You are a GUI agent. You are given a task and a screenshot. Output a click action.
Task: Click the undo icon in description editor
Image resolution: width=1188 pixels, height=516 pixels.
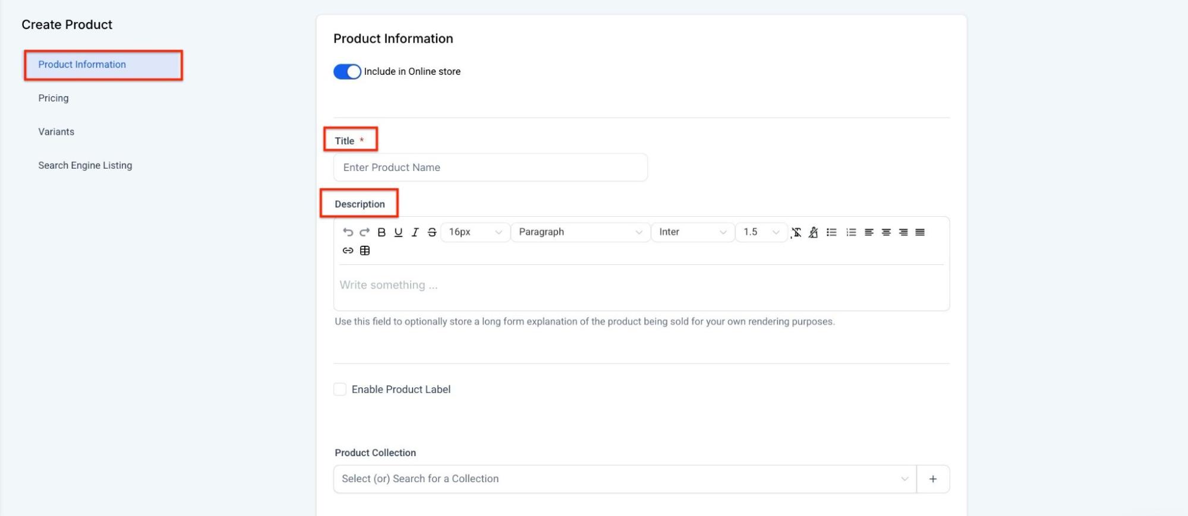(348, 232)
